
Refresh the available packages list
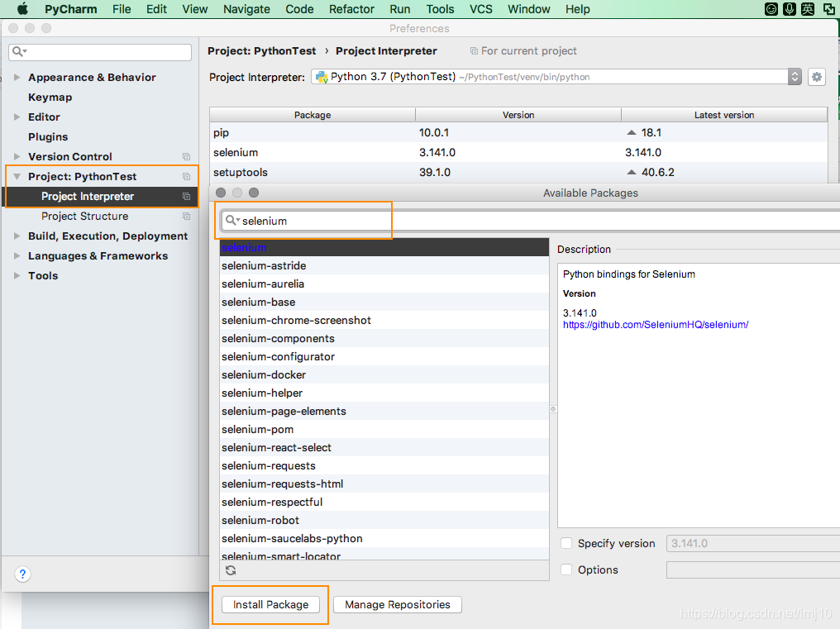[231, 570]
